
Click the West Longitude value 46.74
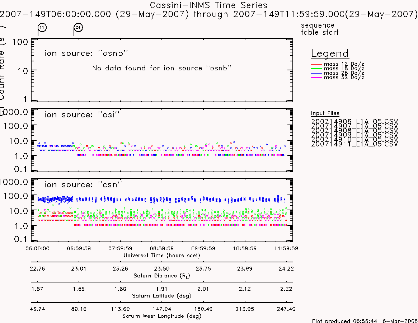point(37,309)
